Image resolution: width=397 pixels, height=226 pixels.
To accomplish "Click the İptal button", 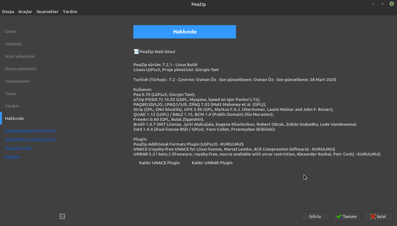I will coord(378,216).
